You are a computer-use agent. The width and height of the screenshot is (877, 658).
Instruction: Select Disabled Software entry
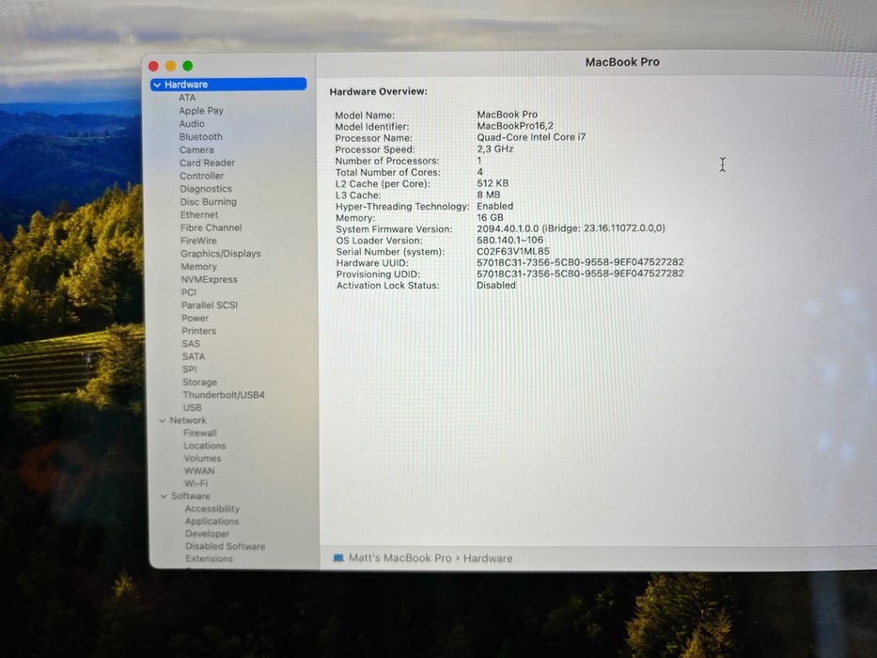(226, 546)
